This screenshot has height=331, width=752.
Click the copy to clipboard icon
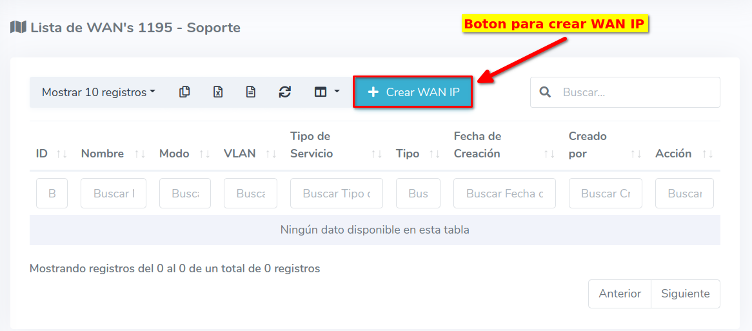click(x=184, y=92)
